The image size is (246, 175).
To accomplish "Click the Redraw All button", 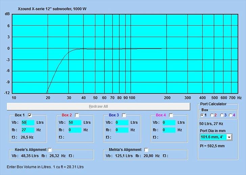I will coord(98,106).
